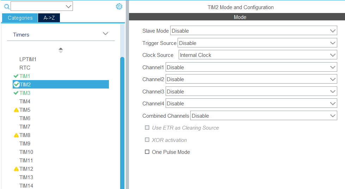
Task: Collapse the Timers category
Action: [105, 34]
